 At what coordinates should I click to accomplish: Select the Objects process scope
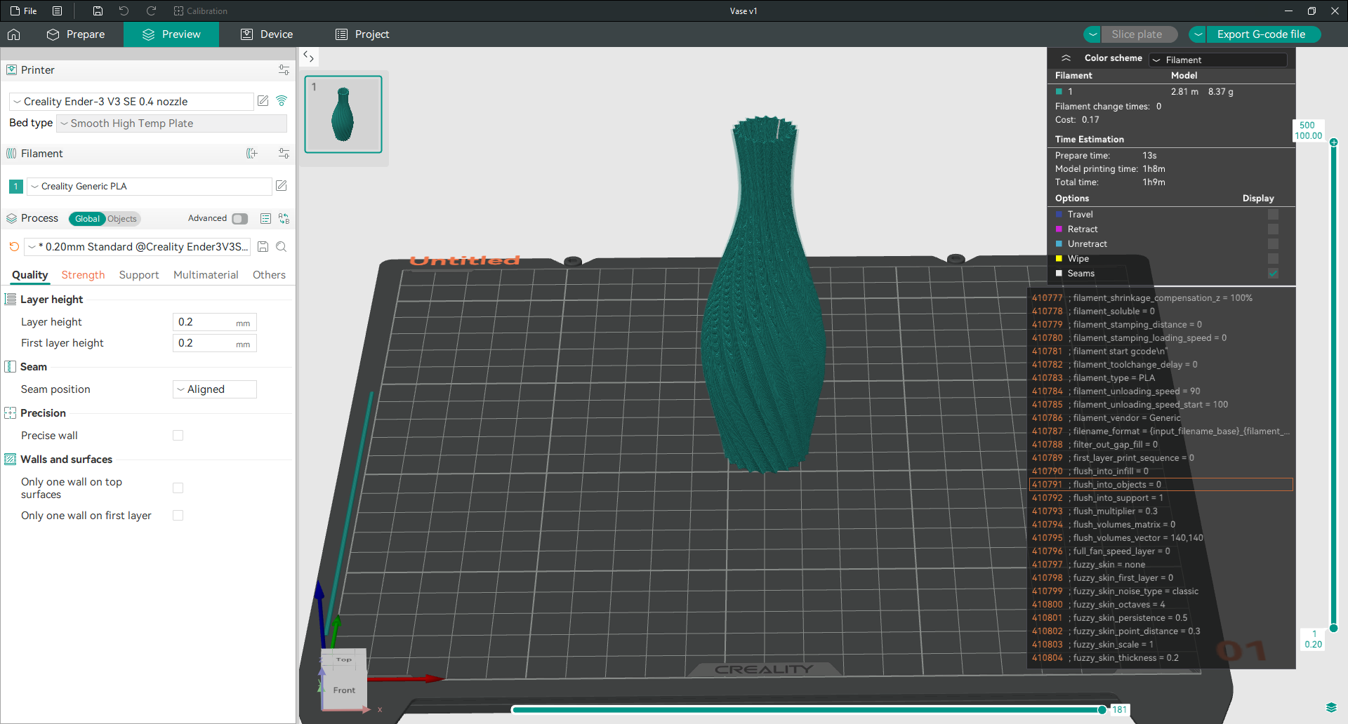pyautogui.click(x=122, y=219)
